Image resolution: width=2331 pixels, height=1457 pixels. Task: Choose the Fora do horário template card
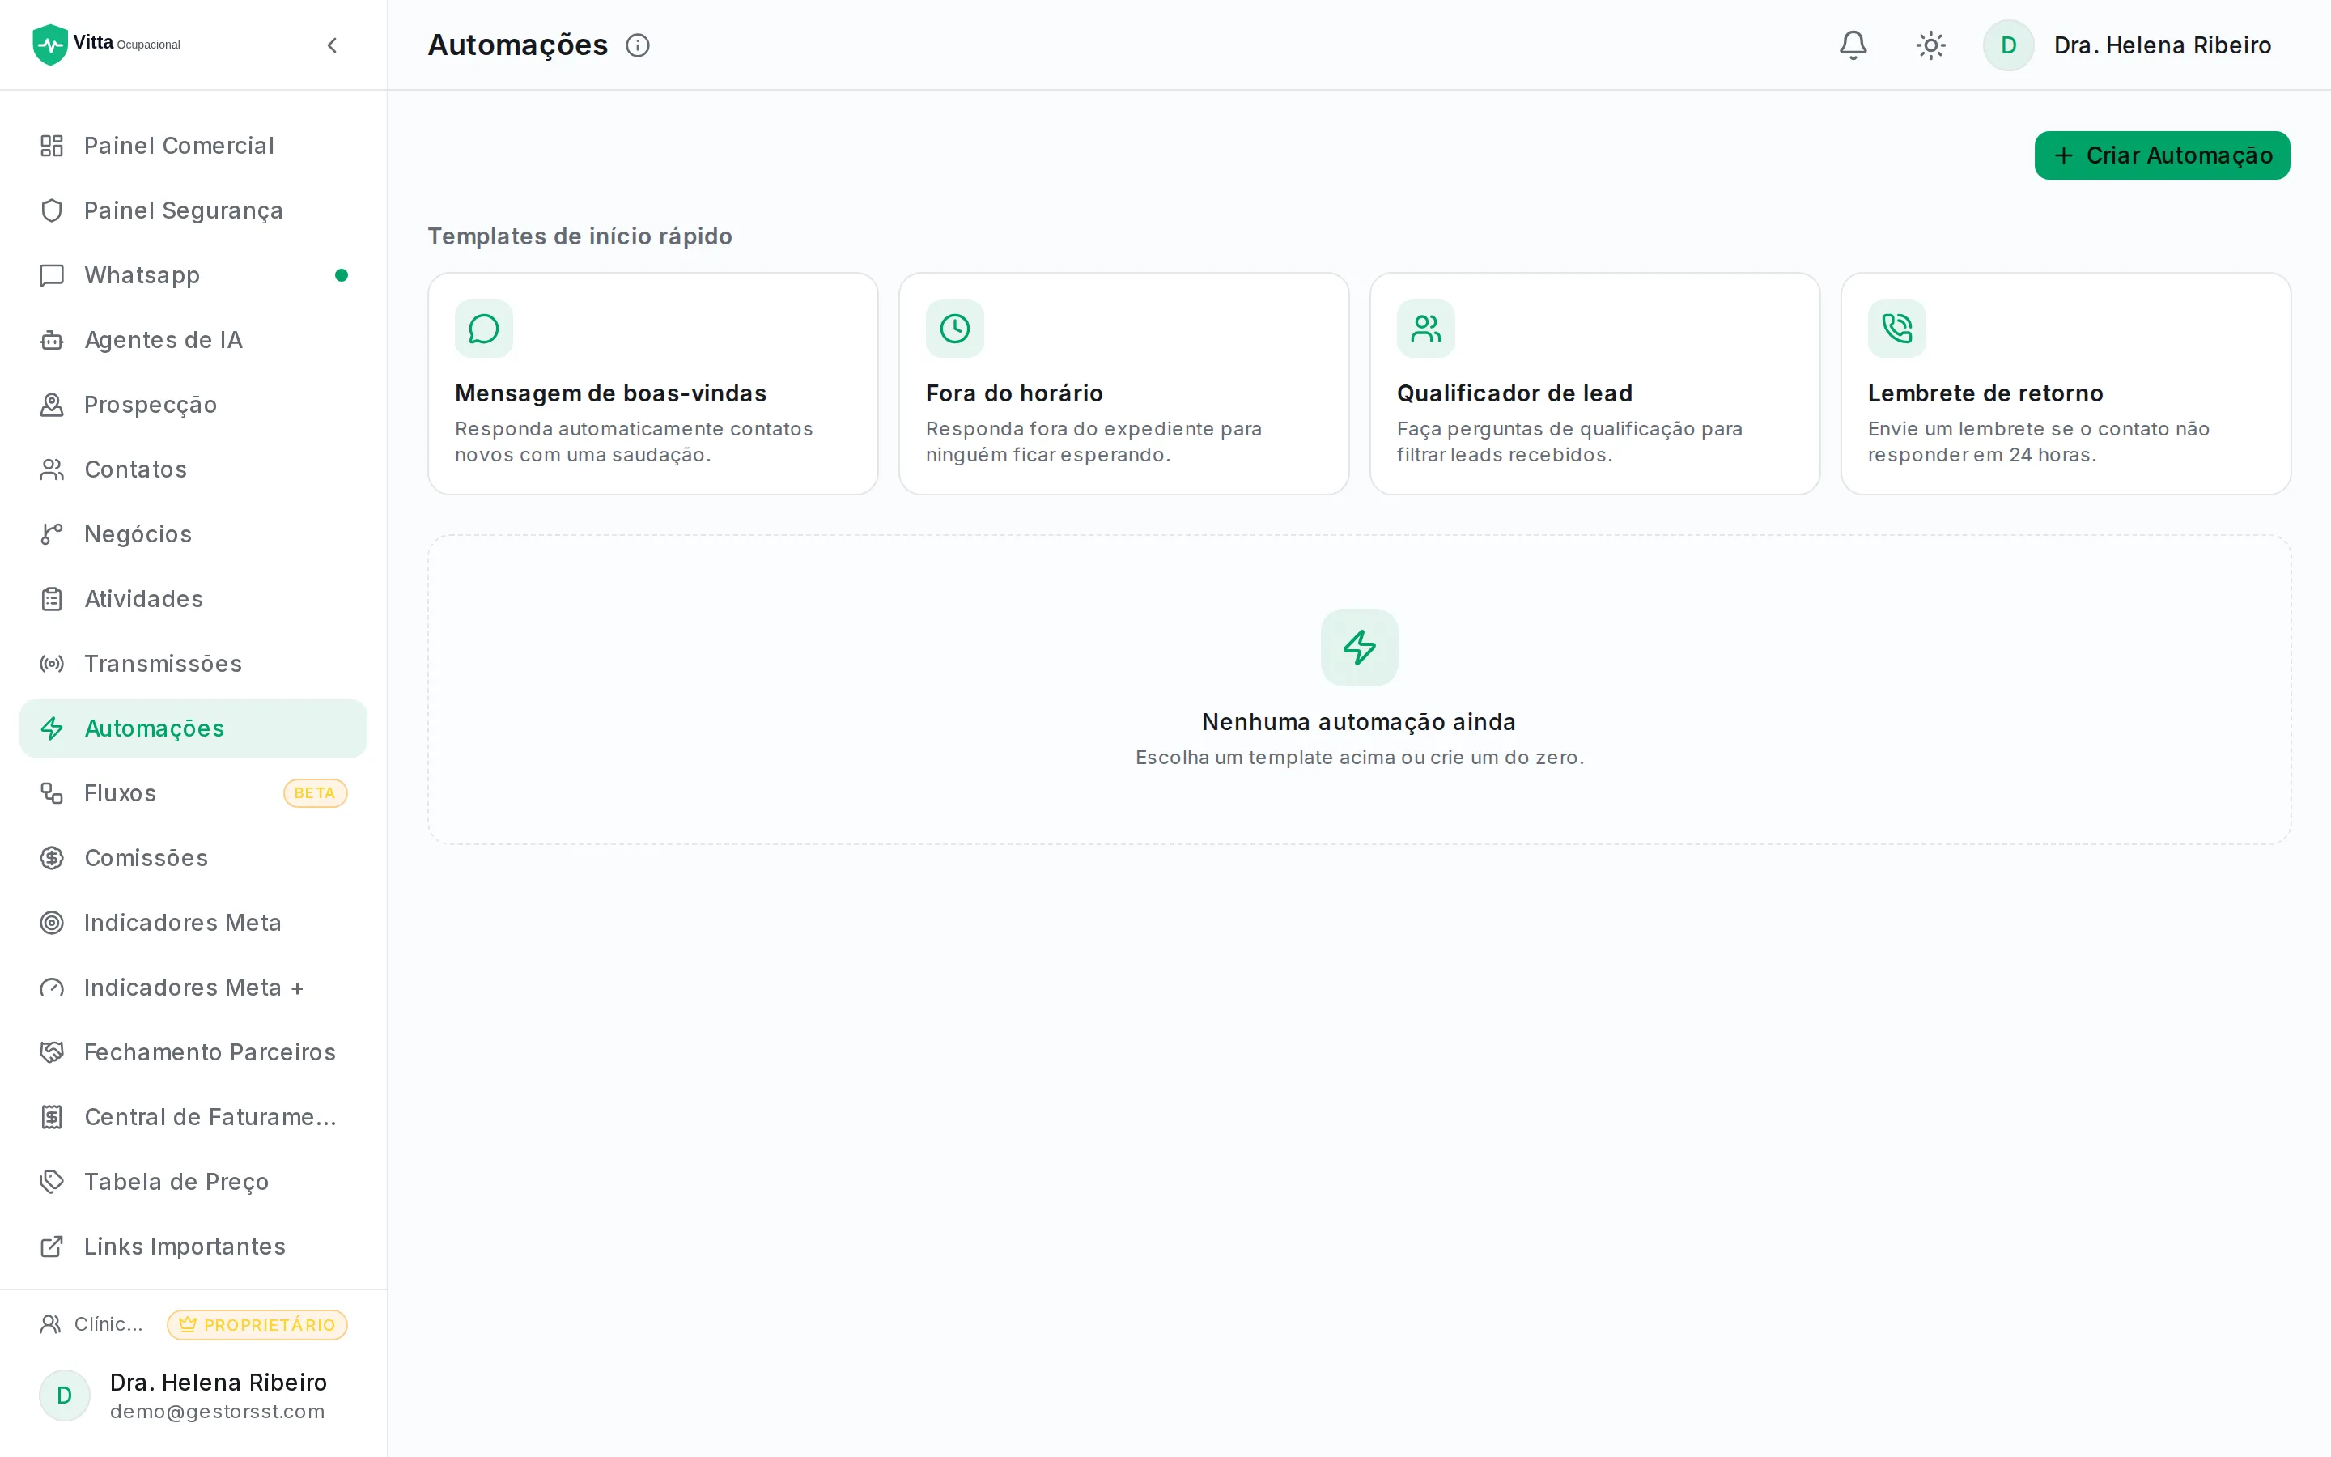click(x=1124, y=384)
